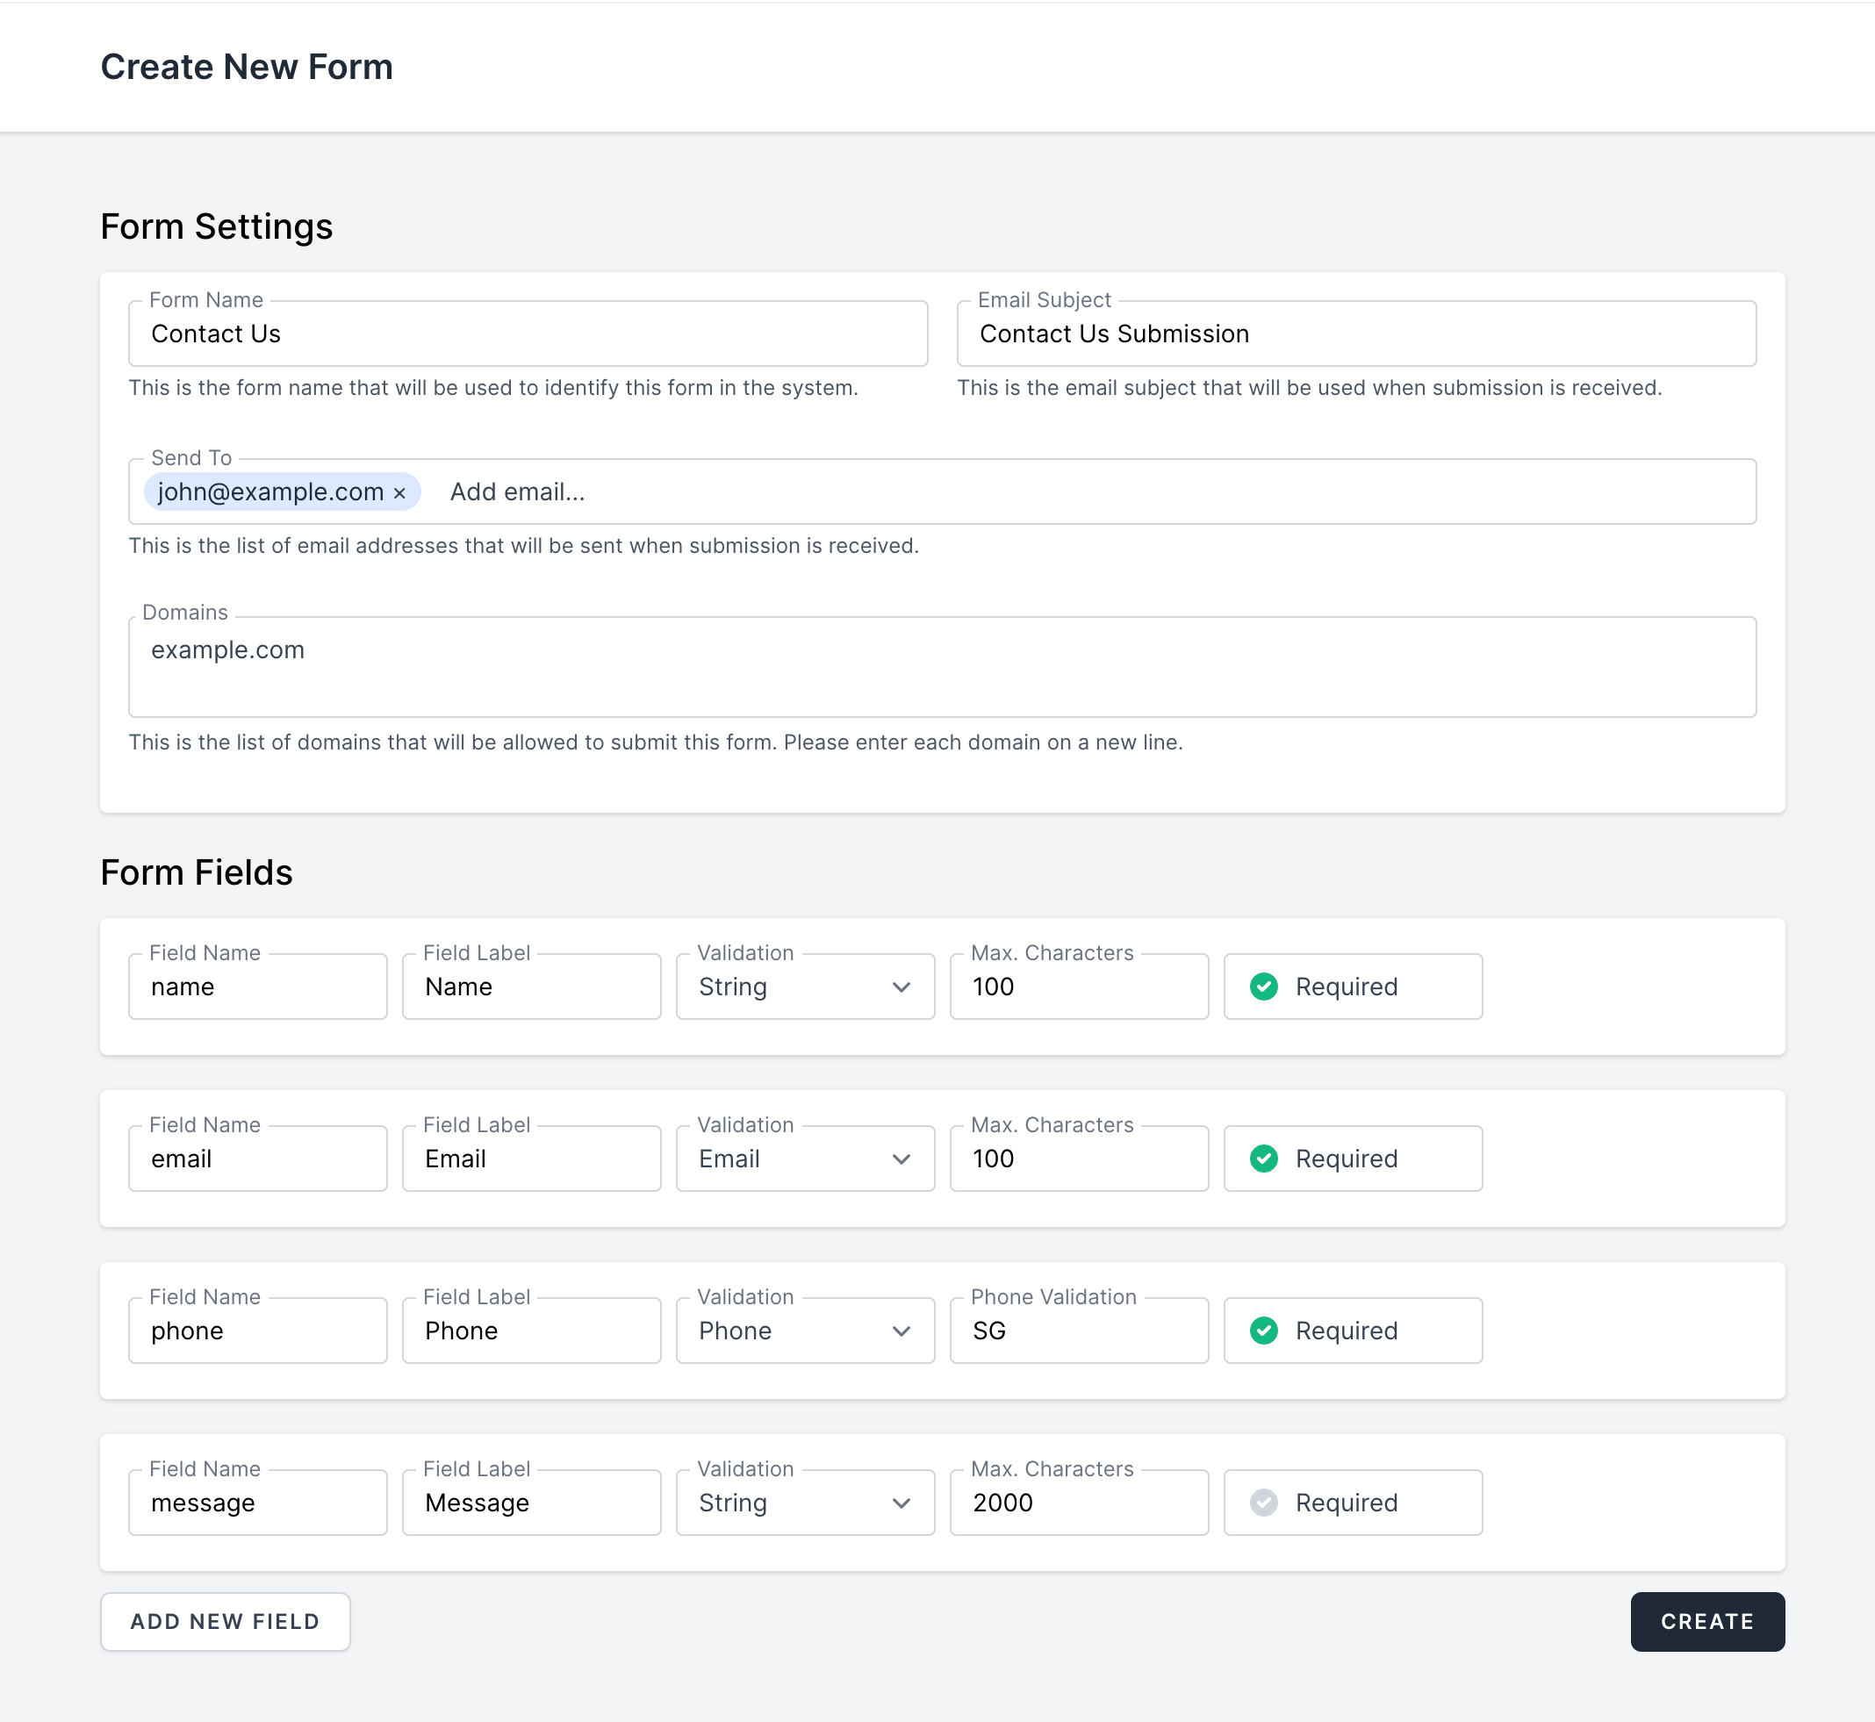Open Validation dropdown showing Email

click(x=805, y=1159)
